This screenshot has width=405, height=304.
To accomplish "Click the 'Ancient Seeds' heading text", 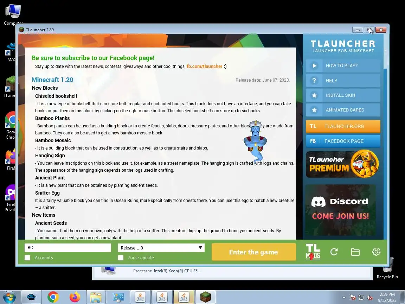I will point(51,223).
